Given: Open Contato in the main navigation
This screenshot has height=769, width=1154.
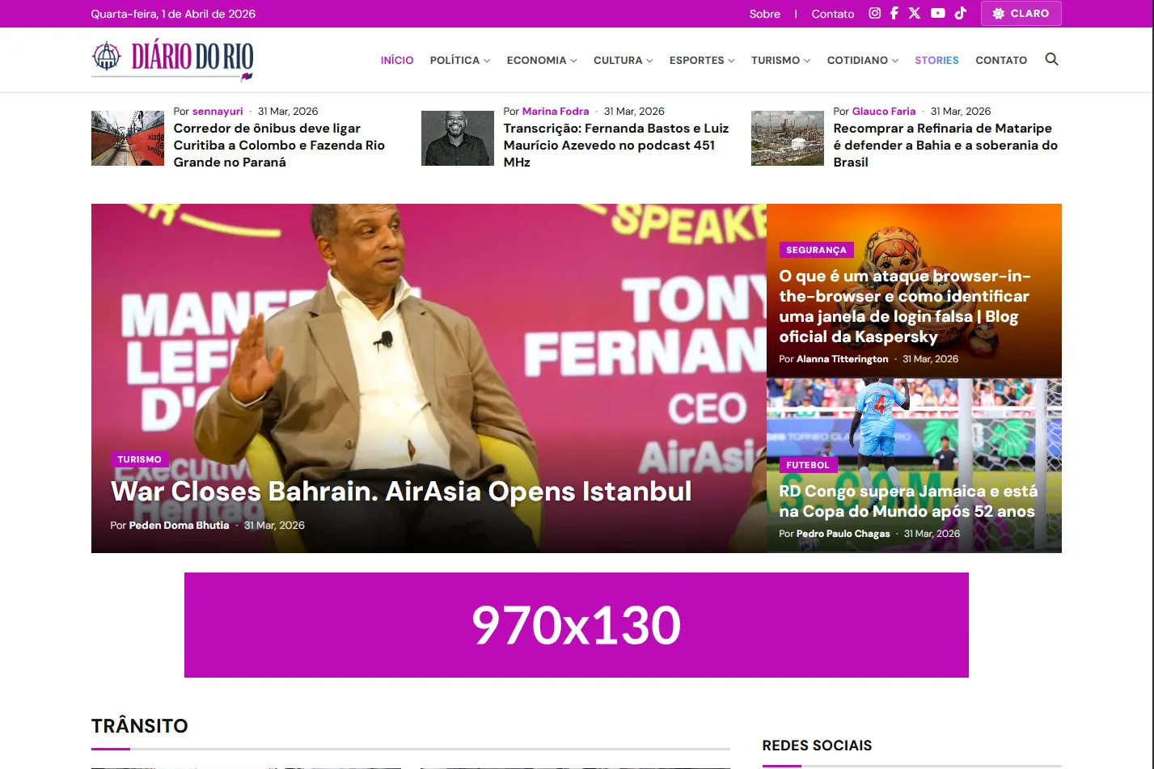Looking at the screenshot, I should [x=1001, y=60].
